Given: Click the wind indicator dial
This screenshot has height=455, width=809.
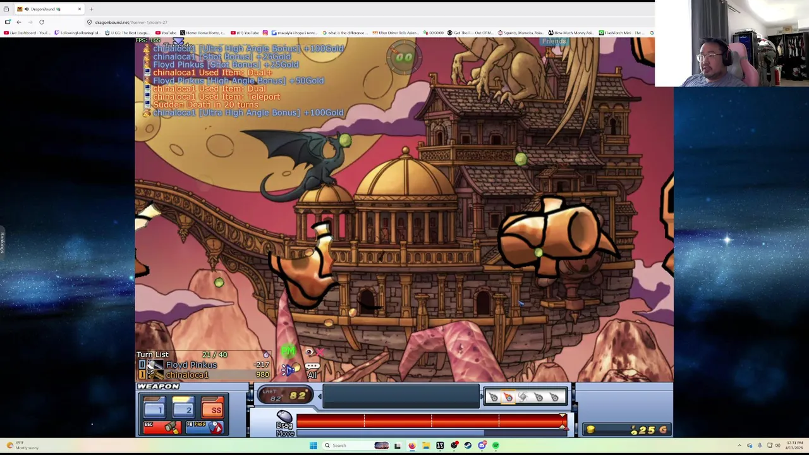Looking at the screenshot, I should 404,57.
